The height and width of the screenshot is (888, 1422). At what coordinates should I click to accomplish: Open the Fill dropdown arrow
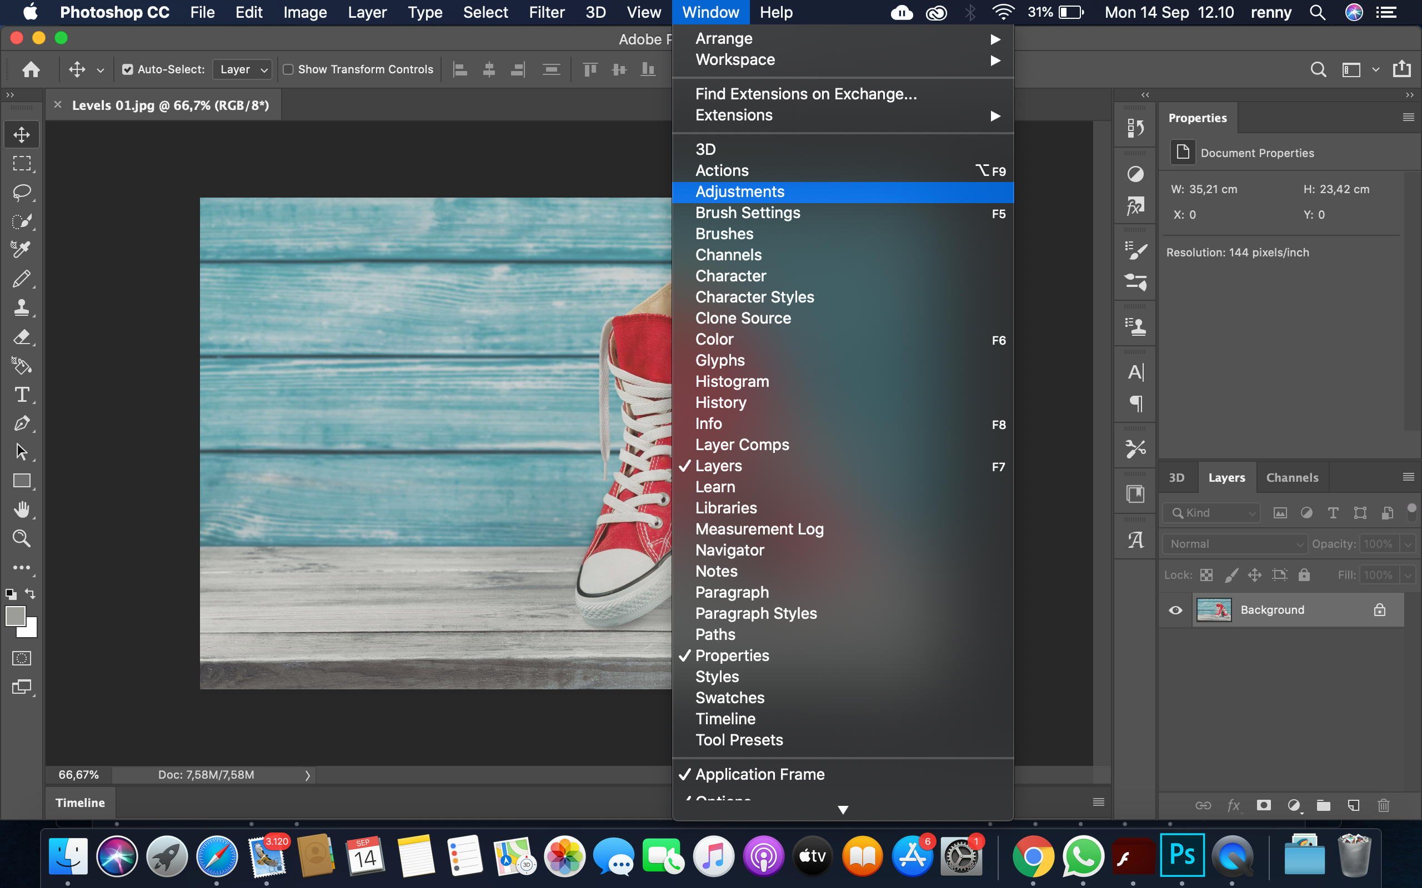pos(1408,575)
